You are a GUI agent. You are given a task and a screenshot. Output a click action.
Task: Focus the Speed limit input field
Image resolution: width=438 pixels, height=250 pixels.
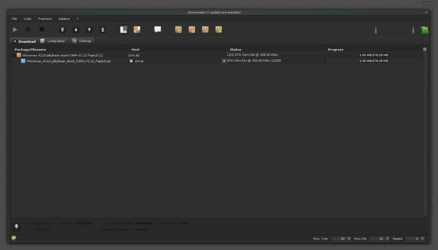tap(412, 239)
